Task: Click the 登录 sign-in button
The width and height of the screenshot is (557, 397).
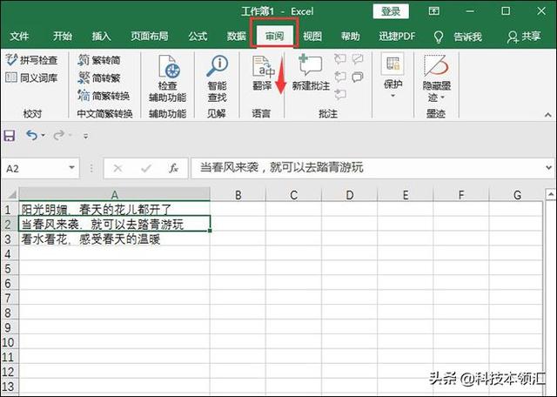Action: tap(391, 11)
